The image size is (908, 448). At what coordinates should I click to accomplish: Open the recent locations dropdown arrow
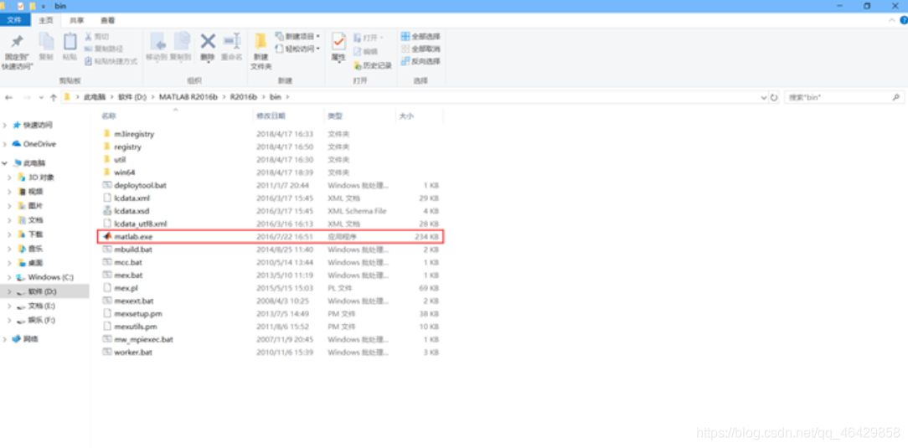click(x=40, y=98)
